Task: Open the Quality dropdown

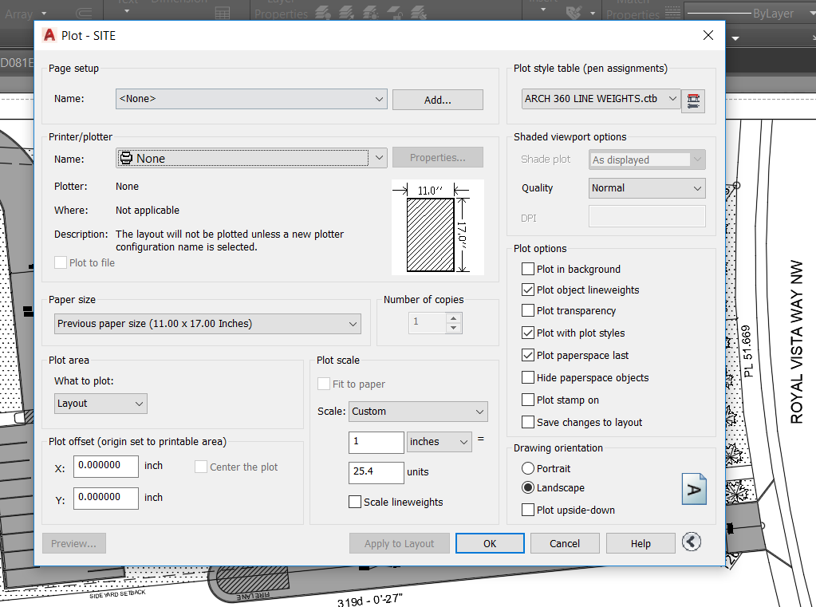Action: [647, 188]
